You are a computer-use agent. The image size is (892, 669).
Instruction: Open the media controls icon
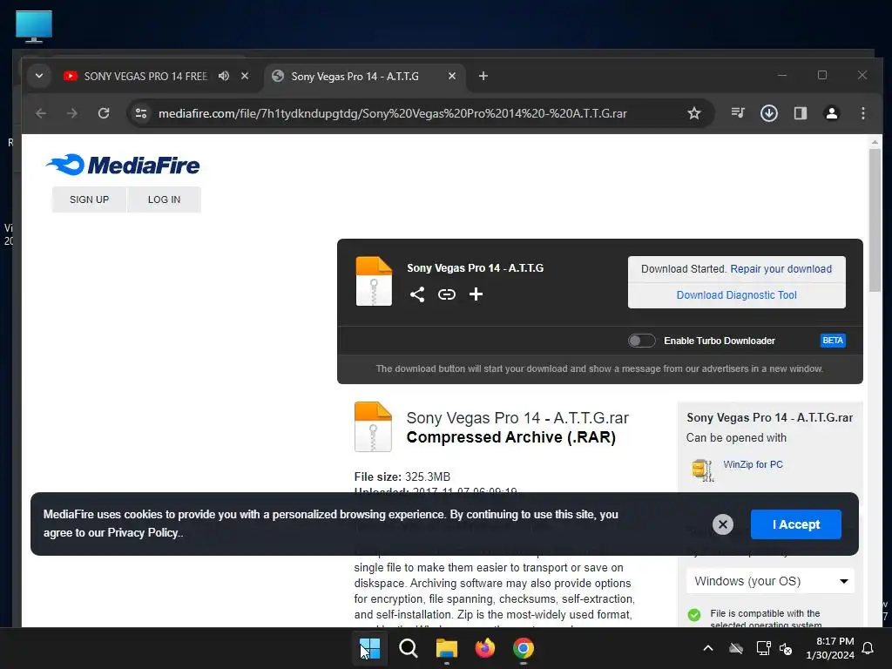738,113
